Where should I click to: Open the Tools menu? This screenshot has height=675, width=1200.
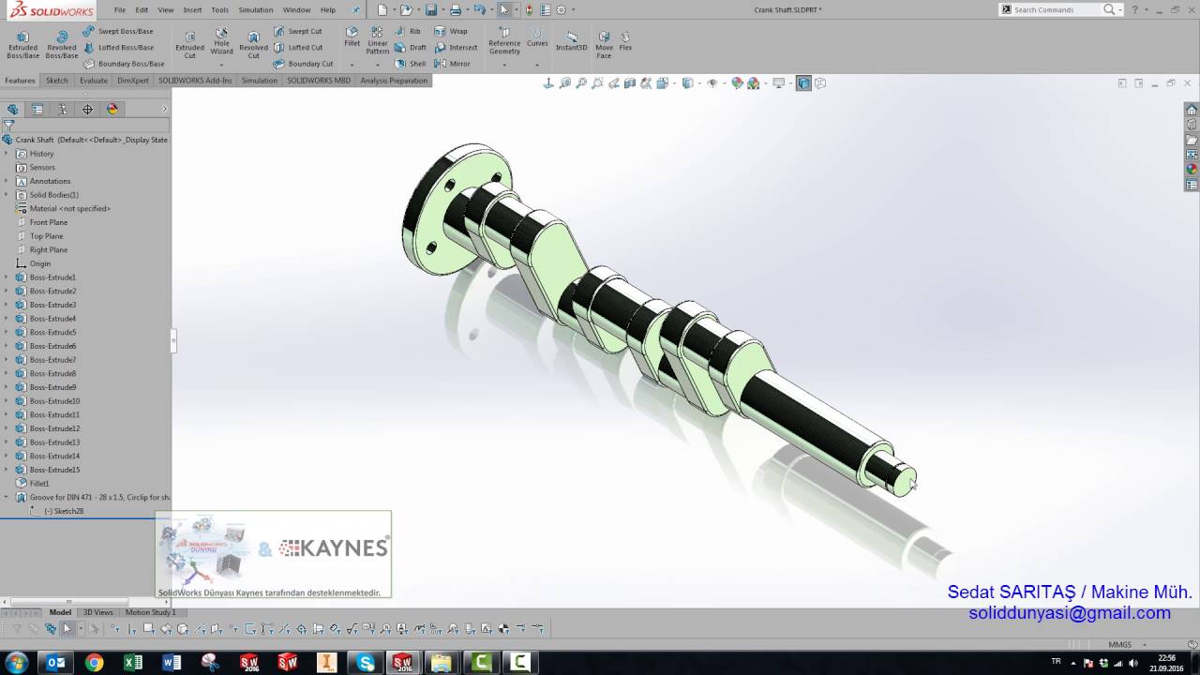[219, 9]
